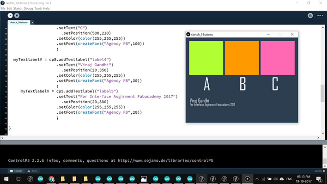Image resolution: width=327 pixels, height=184 pixels.
Task: Click the horizontal scrollbar left arrow
Action: tap(2, 138)
